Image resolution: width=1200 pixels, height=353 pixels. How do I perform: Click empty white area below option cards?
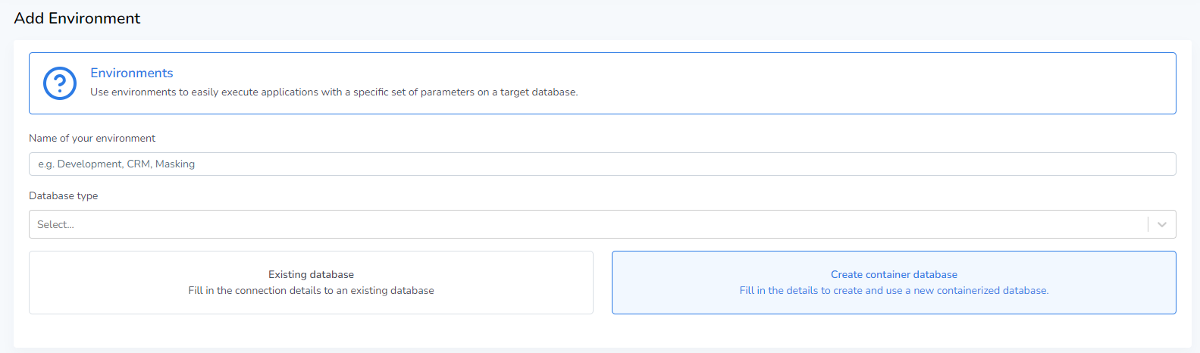[602, 332]
